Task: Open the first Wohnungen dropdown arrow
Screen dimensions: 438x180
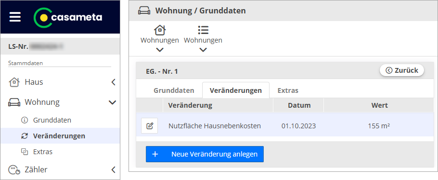Action: (x=160, y=50)
